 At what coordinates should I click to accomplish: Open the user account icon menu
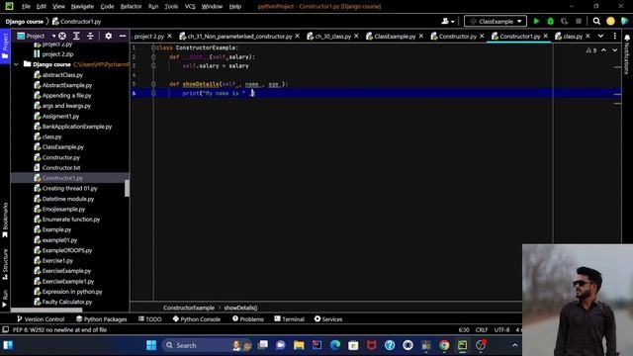[447, 22]
